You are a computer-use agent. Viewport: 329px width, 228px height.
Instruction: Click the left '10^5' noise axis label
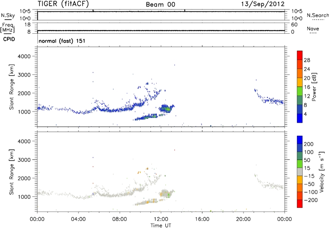point(25,12)
